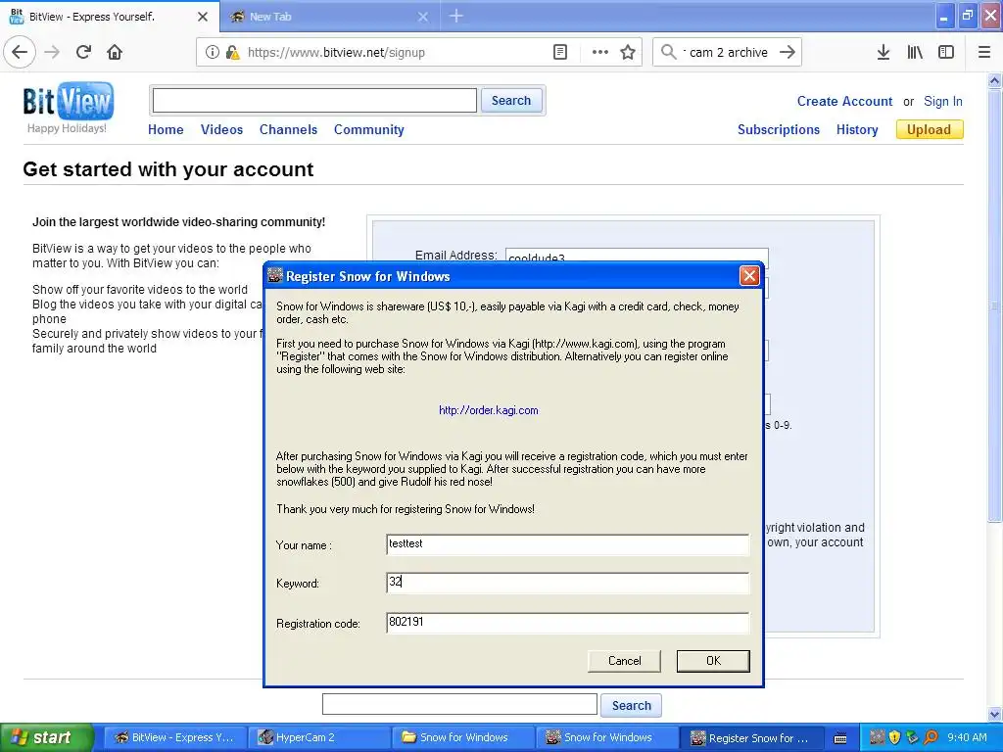Open the downloads arrow icon
The width and height of the screenshot is (1003, 752).
884,53
